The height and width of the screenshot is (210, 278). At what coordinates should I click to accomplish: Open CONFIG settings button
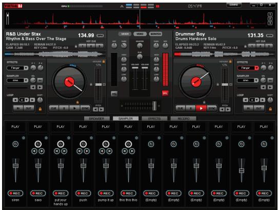pyautogui.click(x=234, y=5)
